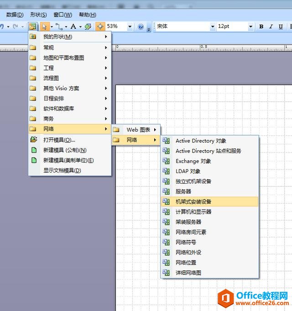Open 详细网络图 stencil
Screen dimensions: 292x311
point(209,273)
